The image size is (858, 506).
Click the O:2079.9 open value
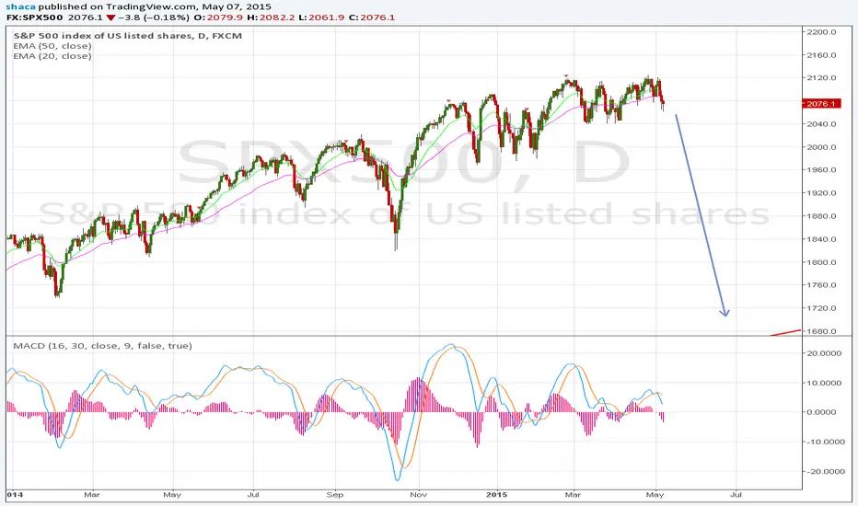click(218, 17)
